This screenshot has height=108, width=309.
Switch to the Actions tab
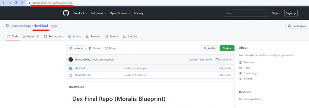pos(75,36)
